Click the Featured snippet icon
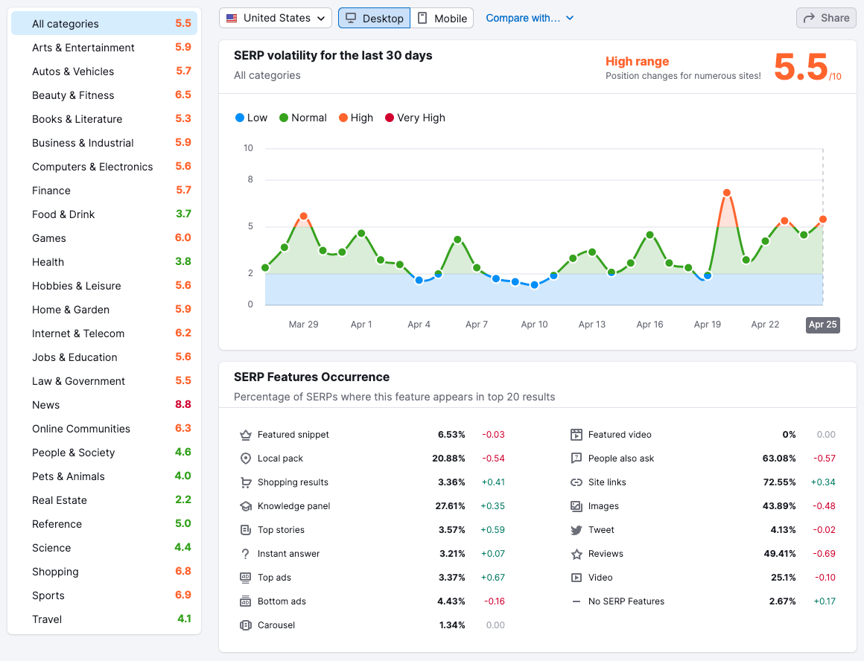Image resolution: width=864 pixels, height=661 pixels. coord(246,434)
